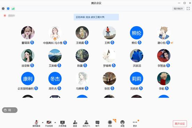Click muted mic icon beside 董瑞琪
The width and height of the screenshot is (192, 128).
(32, 42)
